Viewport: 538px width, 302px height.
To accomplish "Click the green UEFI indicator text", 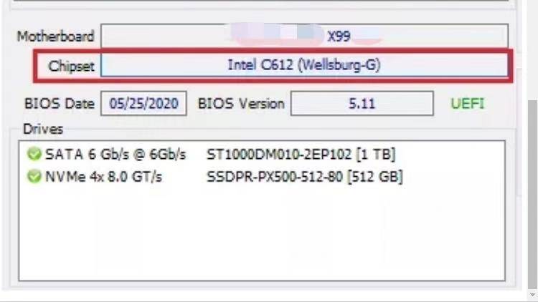I will pyautogui.click(x=468, y=103).
